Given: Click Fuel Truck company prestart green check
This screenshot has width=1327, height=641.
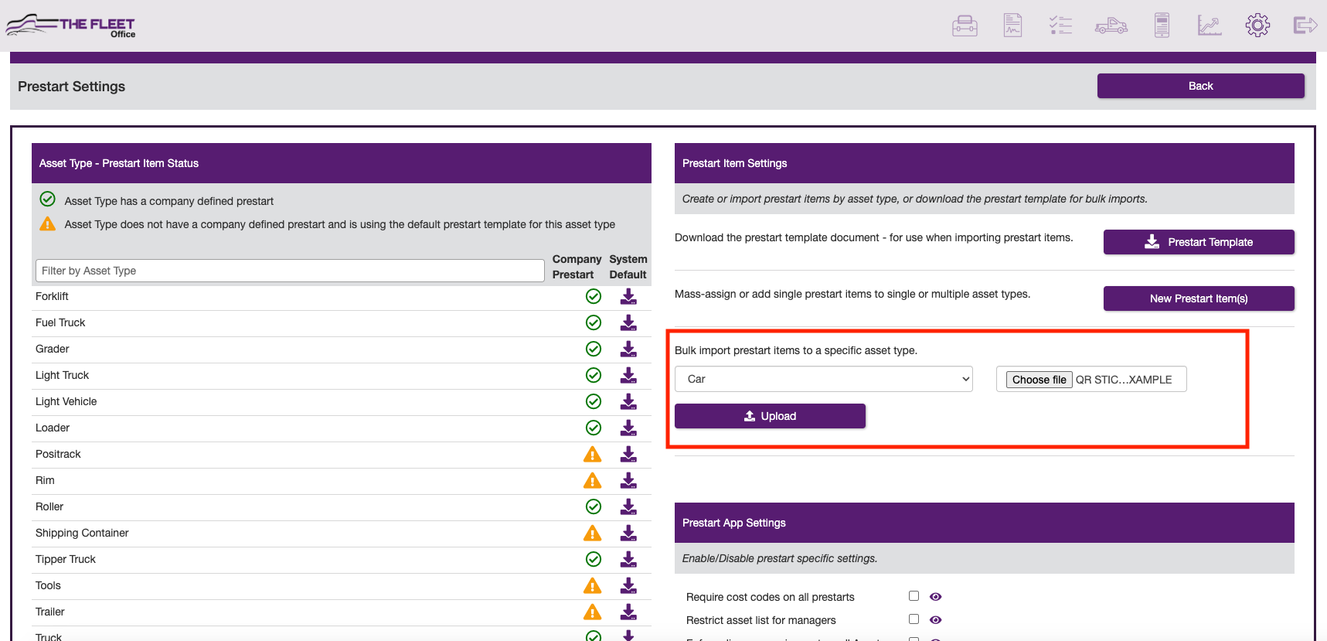Looking at the screenshot, I should [594, 322].
